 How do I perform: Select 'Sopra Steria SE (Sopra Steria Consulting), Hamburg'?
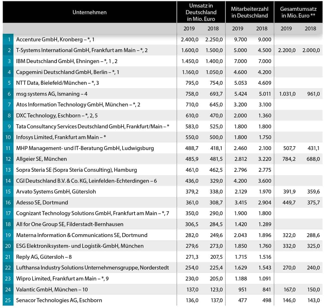click(76, 170)
